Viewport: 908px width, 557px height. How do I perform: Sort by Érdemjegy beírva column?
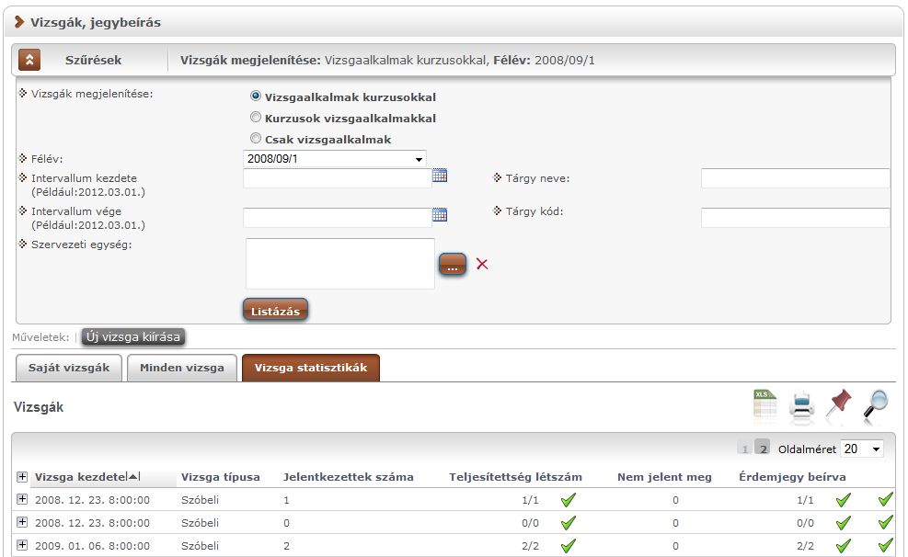point(792,477)
